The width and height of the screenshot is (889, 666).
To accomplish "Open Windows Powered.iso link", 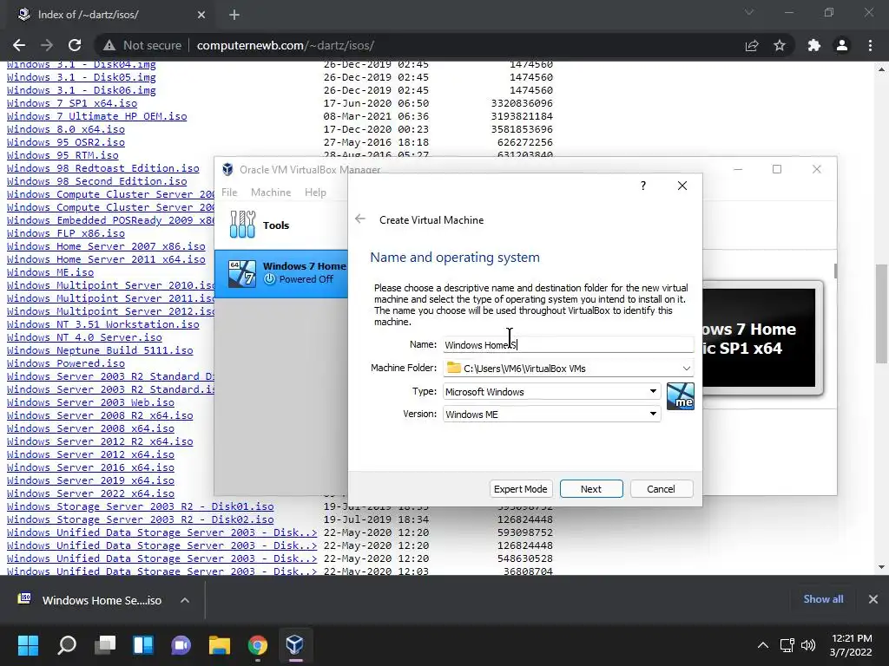I will tap(66, 363).
